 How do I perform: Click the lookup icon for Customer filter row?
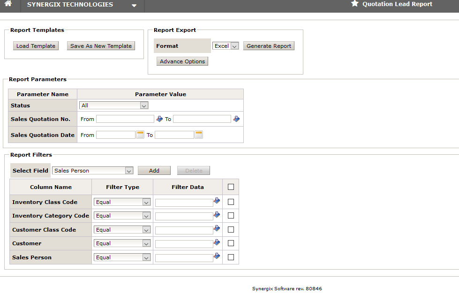click(217, 242)
